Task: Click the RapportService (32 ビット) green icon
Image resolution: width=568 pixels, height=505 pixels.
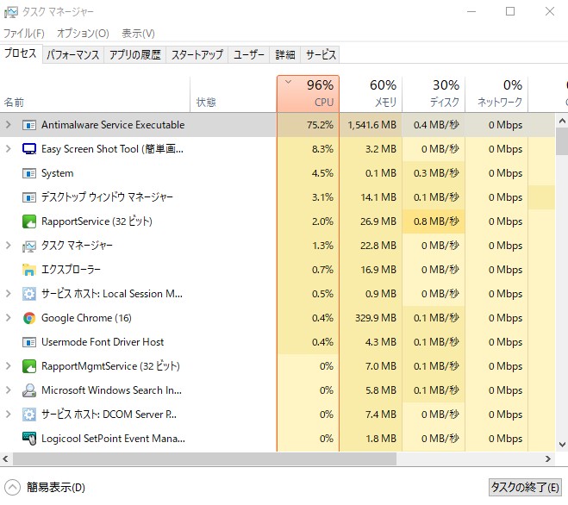Action: (29, 221)
